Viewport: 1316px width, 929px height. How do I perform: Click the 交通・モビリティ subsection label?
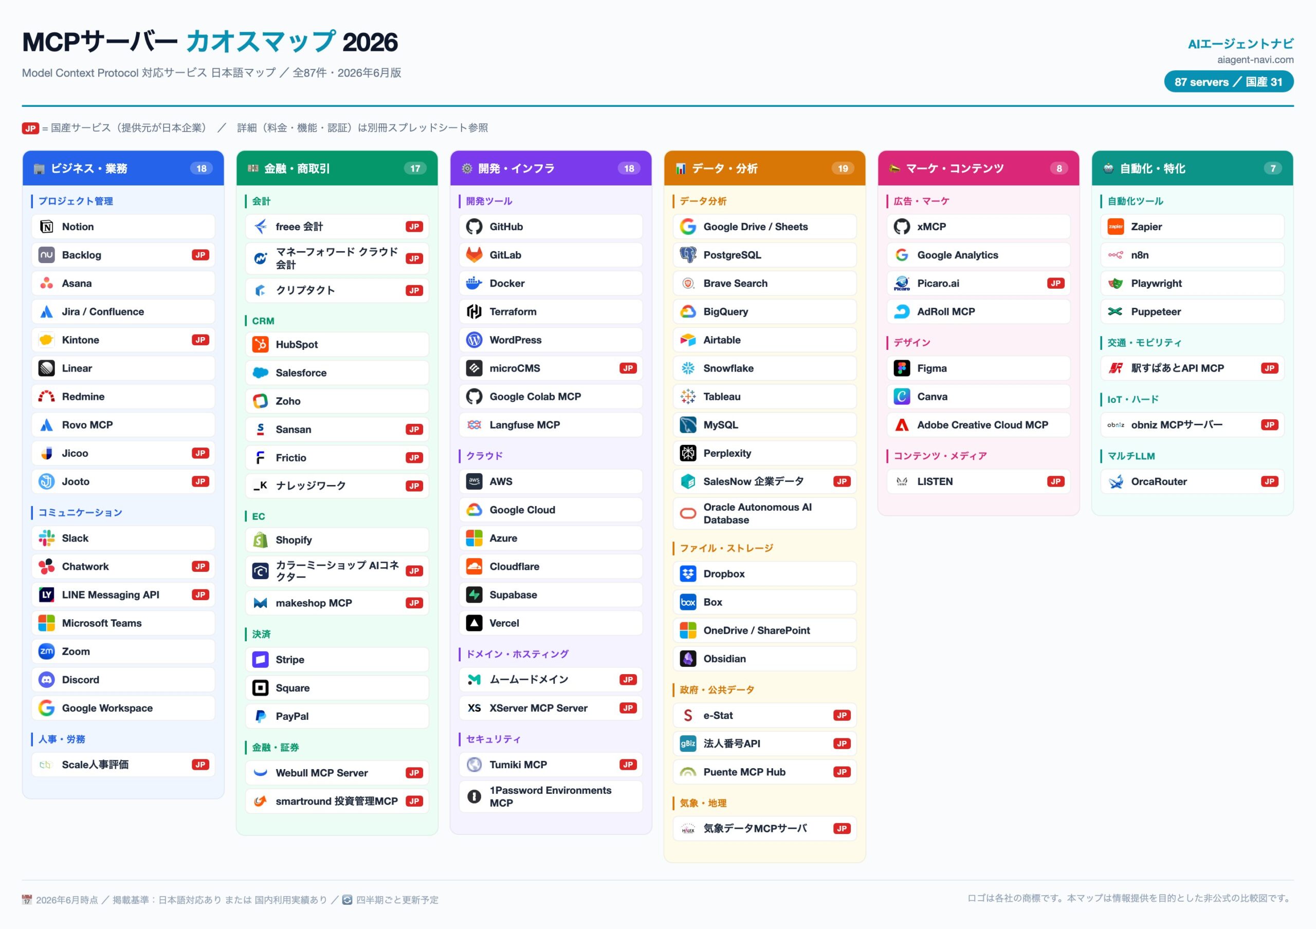pos(1144,343)
